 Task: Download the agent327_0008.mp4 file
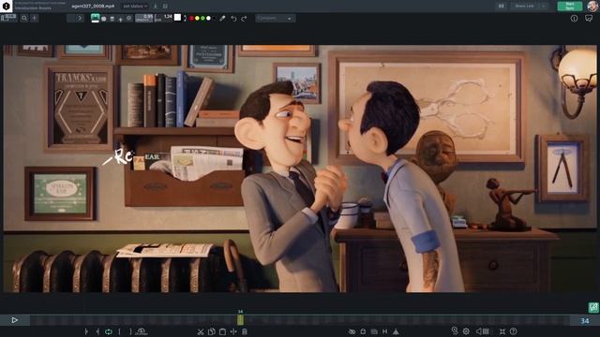point(156,7)
